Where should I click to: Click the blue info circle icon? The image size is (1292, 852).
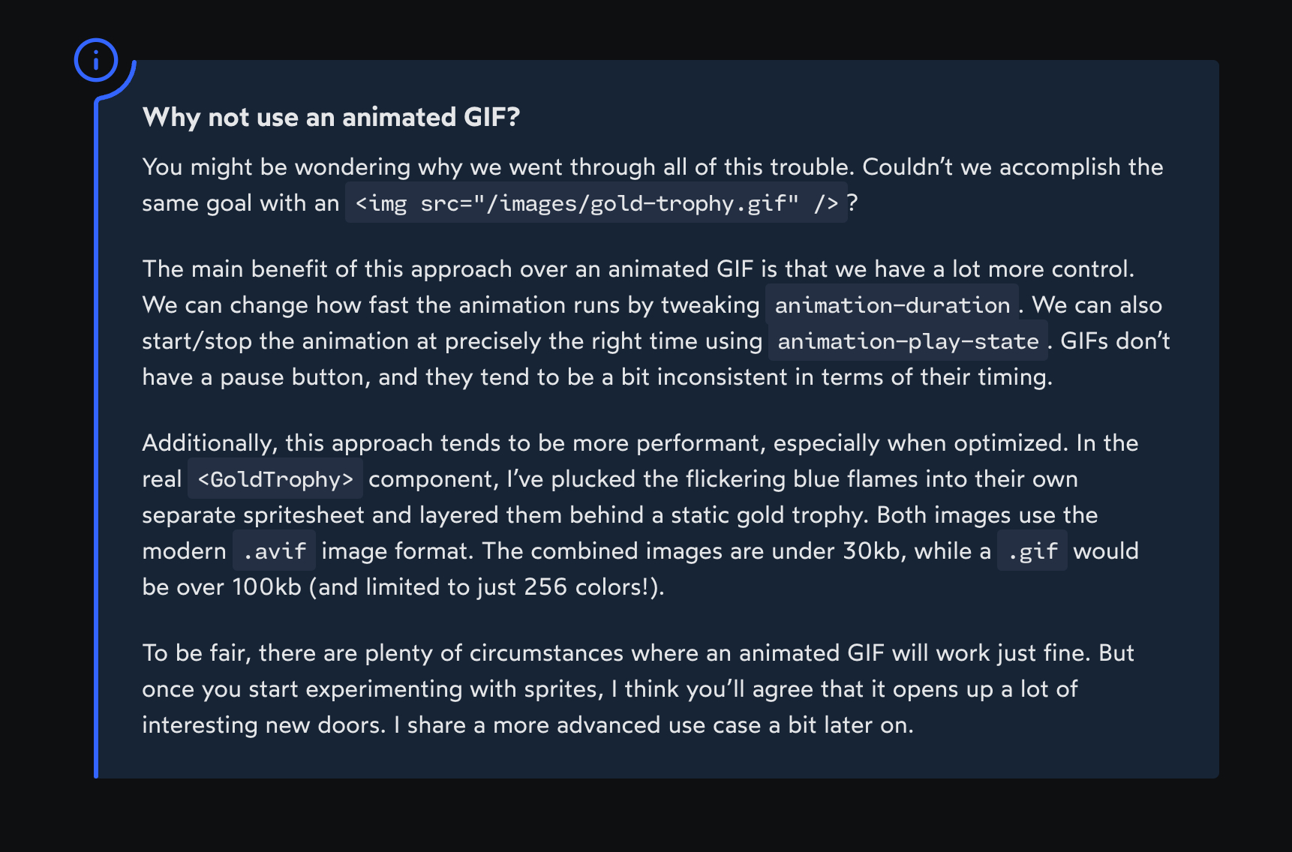click(x=96, y=60)
